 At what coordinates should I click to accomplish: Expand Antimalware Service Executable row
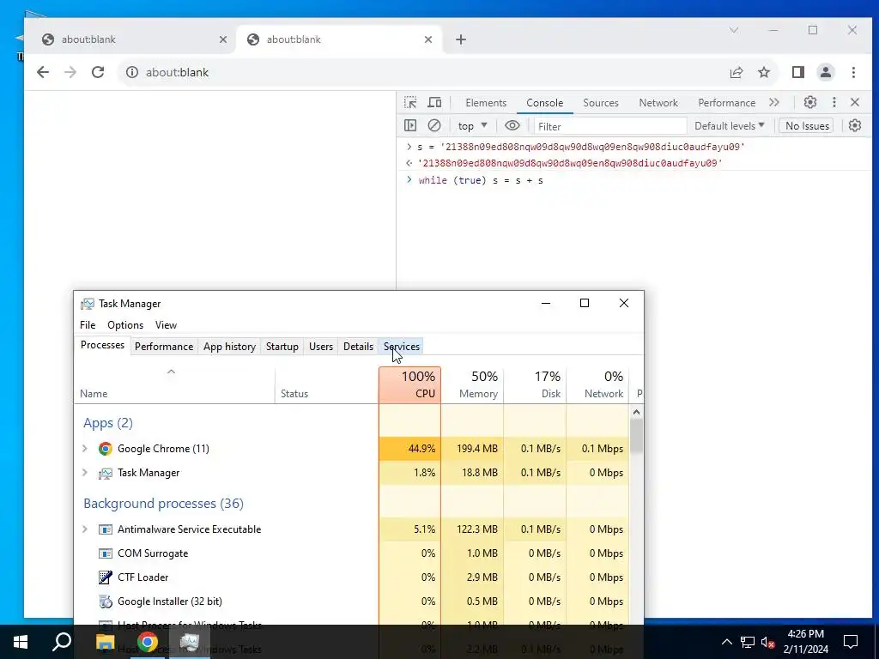85,529
